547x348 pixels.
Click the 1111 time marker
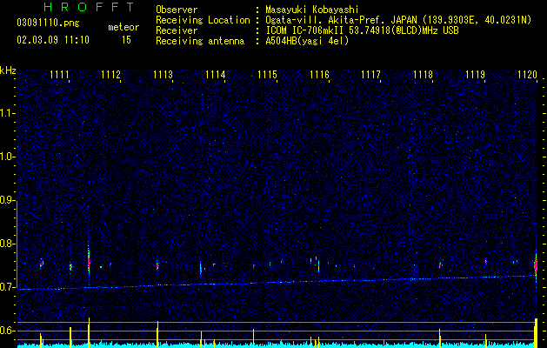pyautogui.click(x=59, y=75)
